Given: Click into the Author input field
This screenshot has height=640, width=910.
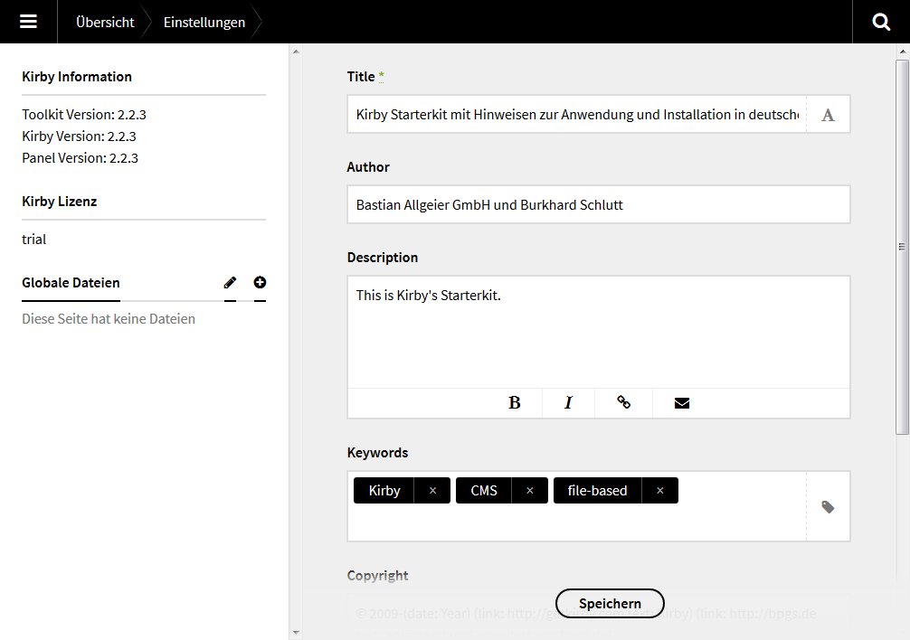Looking at the screenshot, I should 598,205.
